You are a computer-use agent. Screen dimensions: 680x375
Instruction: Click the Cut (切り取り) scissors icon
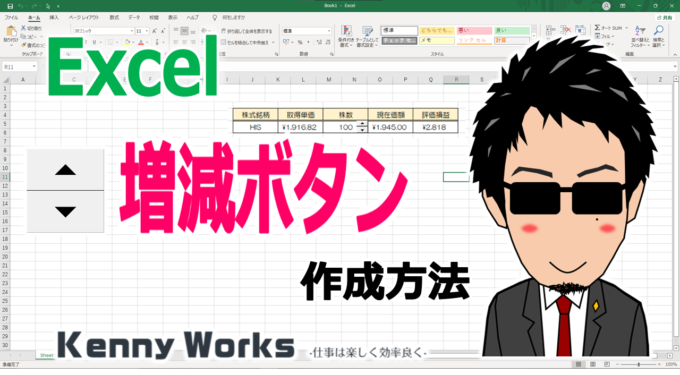tap(23, 28)
